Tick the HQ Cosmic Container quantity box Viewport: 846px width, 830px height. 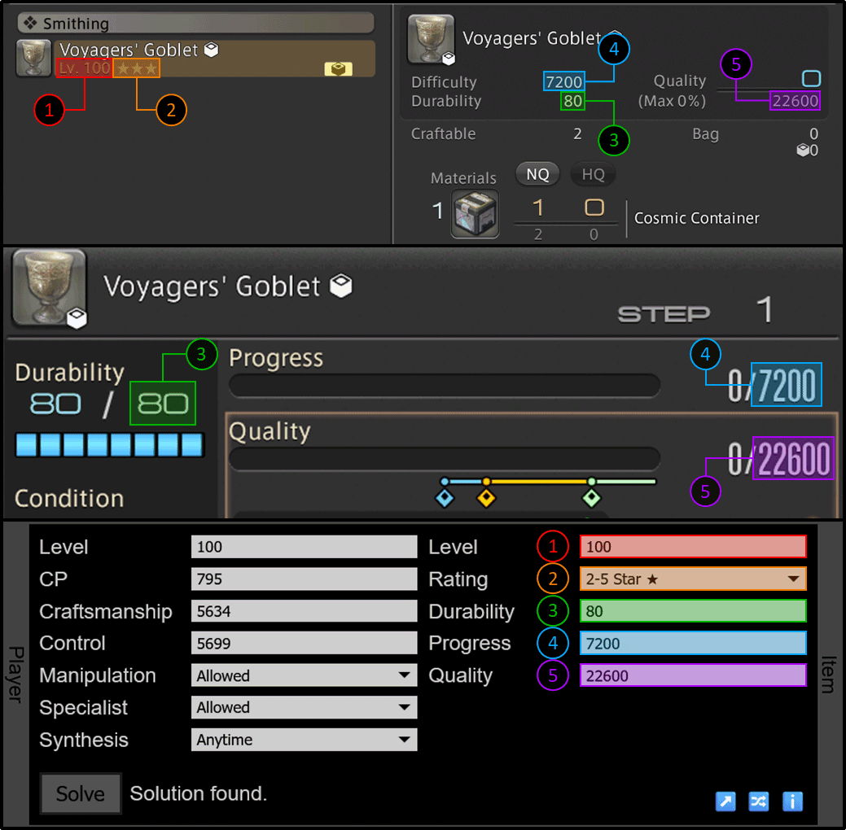[594, 207]
